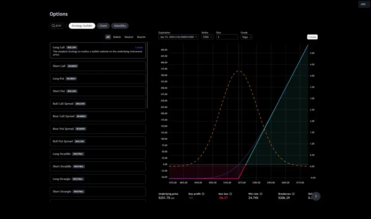The width and height of the screenshot is (371, 219).
Task: Select the Long Put strategy
Action: coord(98,78)
